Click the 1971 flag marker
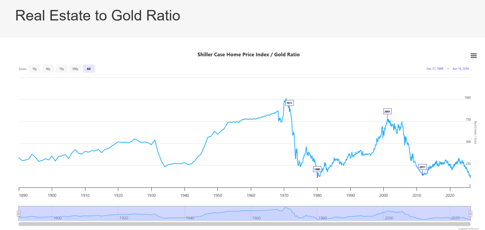Viewport: 485px width, 230px height. coord(289,103)
